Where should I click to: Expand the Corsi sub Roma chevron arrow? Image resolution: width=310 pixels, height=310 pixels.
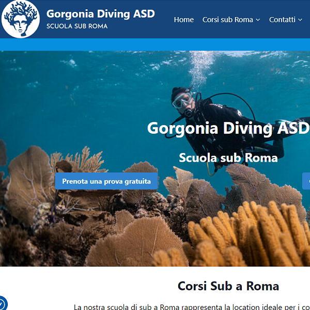(258, 20)
